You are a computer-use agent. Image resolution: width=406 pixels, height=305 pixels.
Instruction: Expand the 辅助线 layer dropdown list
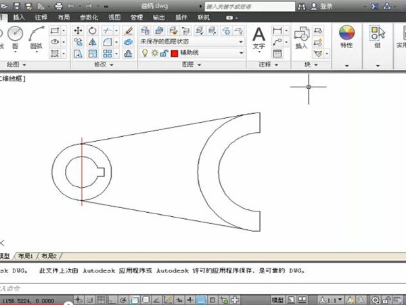point(242,52)
